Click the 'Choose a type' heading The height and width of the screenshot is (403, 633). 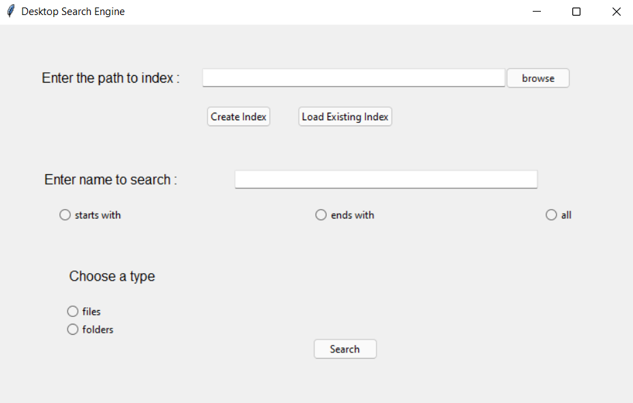tap(112, 277)
